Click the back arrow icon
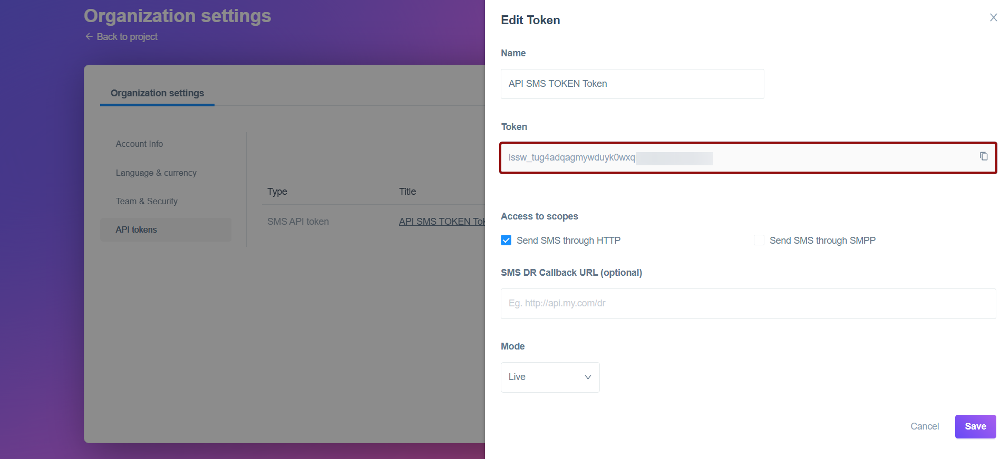Screen dimensions: 1000x459 coord(89,36)
